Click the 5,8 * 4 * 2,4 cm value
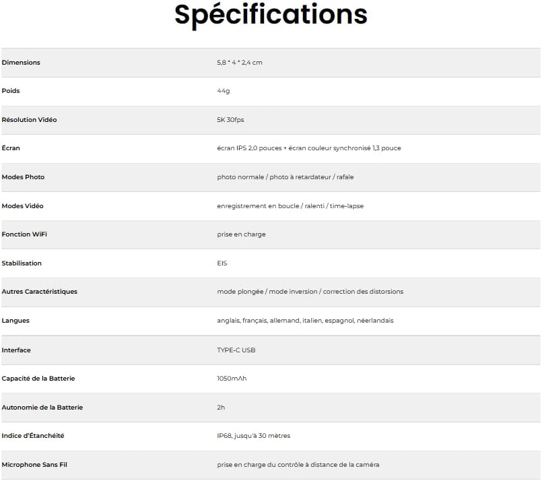This screenshot has height=481, width=542. 240,63
